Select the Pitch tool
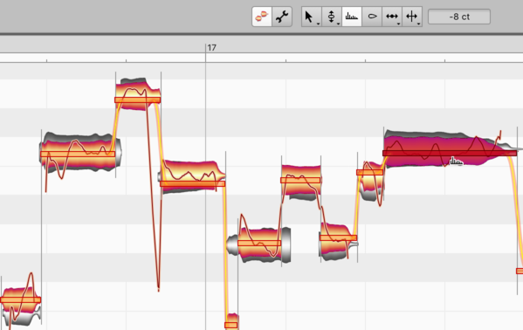The image size is (523, 330). (x=331, y=17)
